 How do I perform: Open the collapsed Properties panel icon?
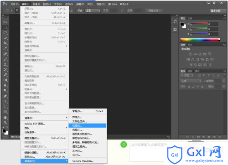pyautogui.click(x=175, y=29)
